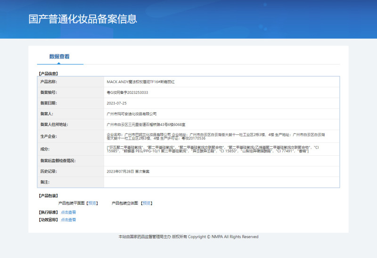The height and width of the screenshot is (258, 377).
Task: Click the product name MACK ANDY value
Action: (141, 82)
